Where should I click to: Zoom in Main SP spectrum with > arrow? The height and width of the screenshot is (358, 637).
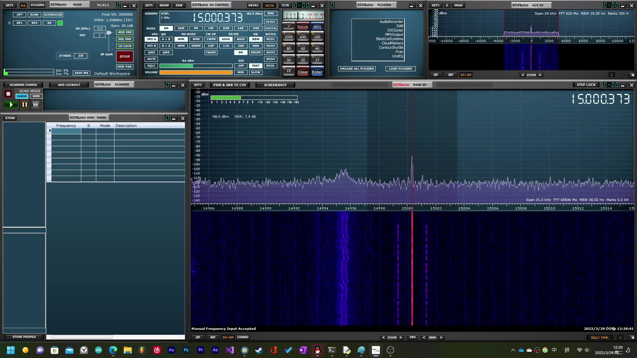coord(401,337)
